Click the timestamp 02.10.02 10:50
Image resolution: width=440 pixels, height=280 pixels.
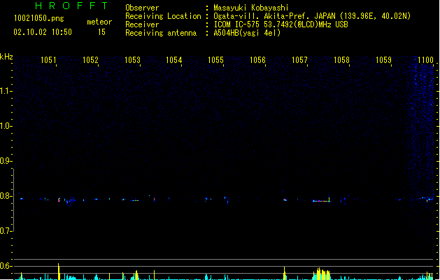pyautogui.click(x=43, y=32)
